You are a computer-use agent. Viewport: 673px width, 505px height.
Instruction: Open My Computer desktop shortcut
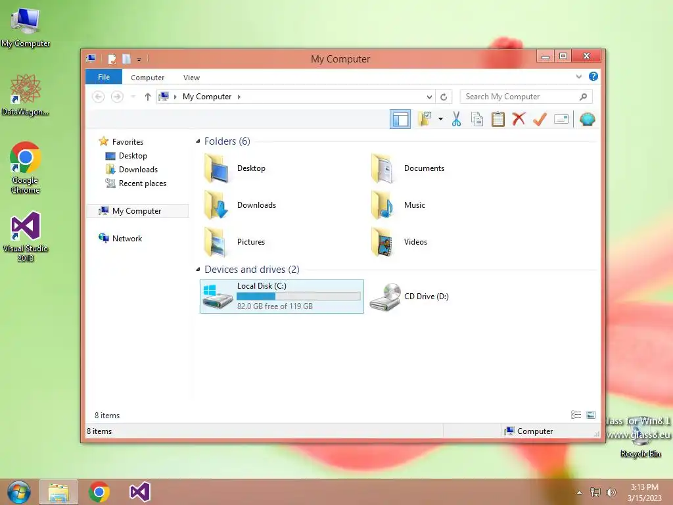click(x=26, y=28)
